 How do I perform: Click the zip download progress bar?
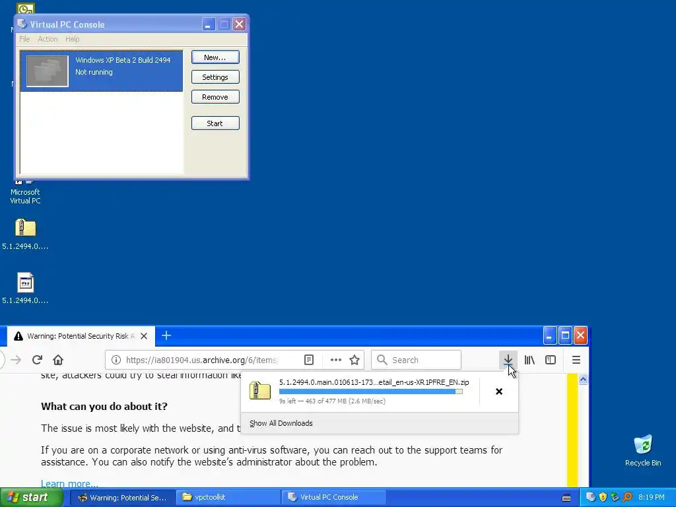click(371, 391)
